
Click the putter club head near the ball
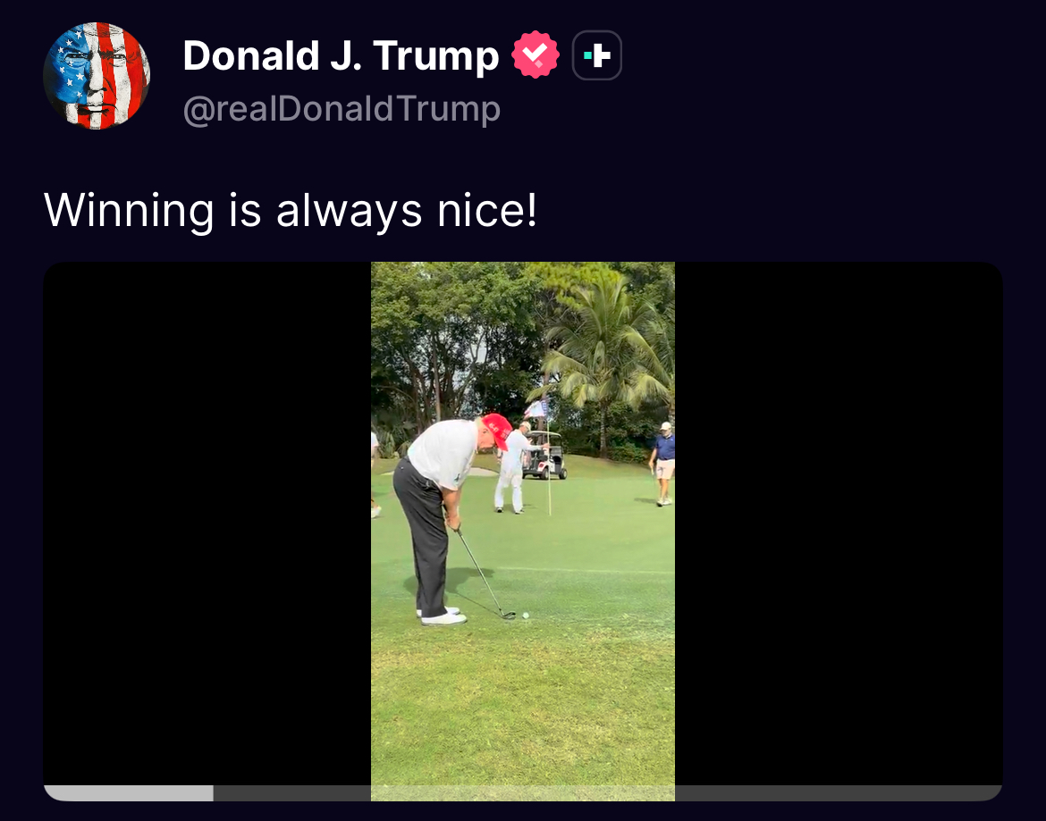[x=508, y=616]
